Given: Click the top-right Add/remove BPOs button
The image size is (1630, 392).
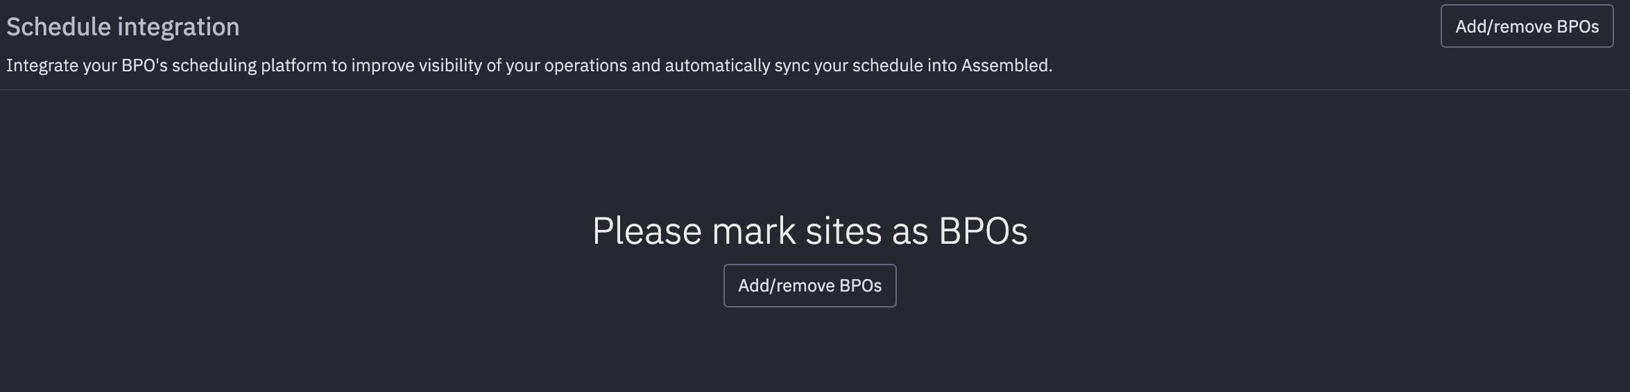Looking at the screenshot, I should pos(1527,26).
